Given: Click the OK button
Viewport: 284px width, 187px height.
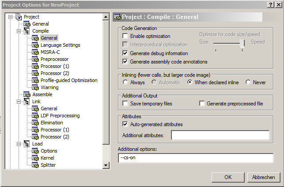Looking at the screenshot, I should tap(228, 177).
